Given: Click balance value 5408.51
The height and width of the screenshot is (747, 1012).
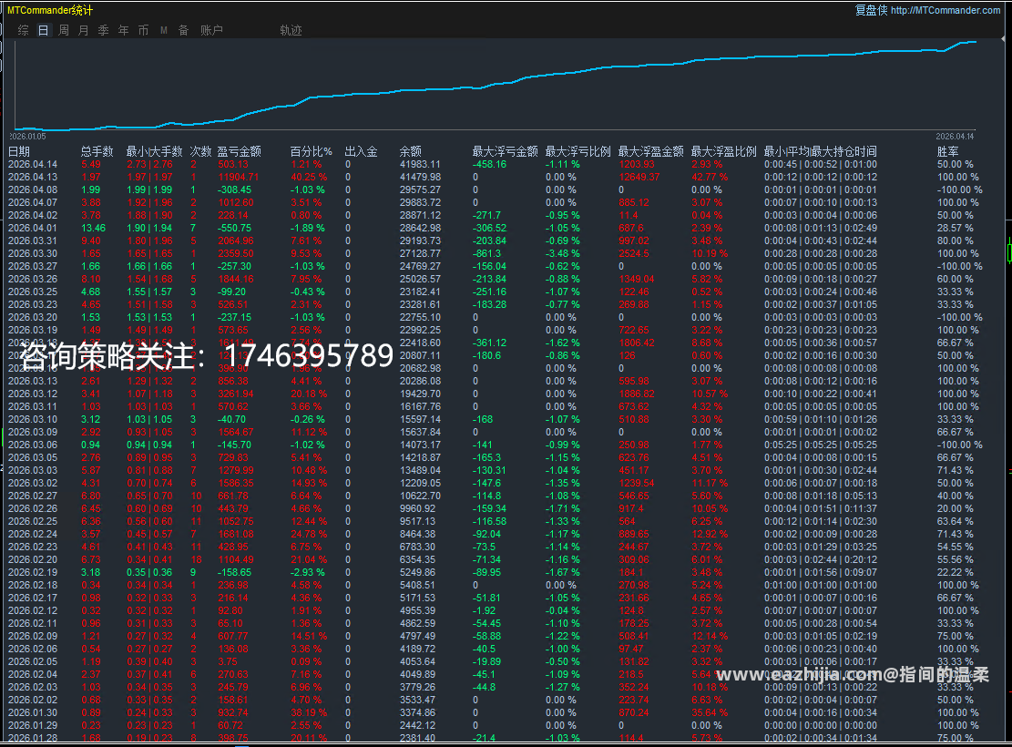Looking at the screenshot, I should 417,585.
